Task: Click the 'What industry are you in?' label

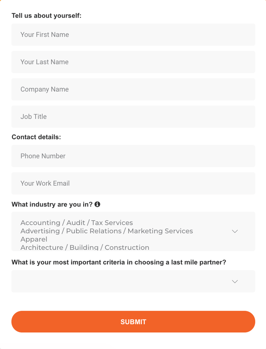Action: pyautogui.click(x=52, y=204)
